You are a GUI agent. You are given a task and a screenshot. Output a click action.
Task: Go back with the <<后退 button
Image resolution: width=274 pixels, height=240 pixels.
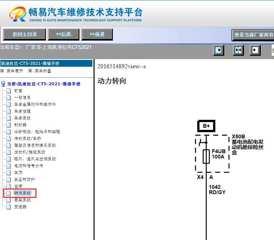63,35
